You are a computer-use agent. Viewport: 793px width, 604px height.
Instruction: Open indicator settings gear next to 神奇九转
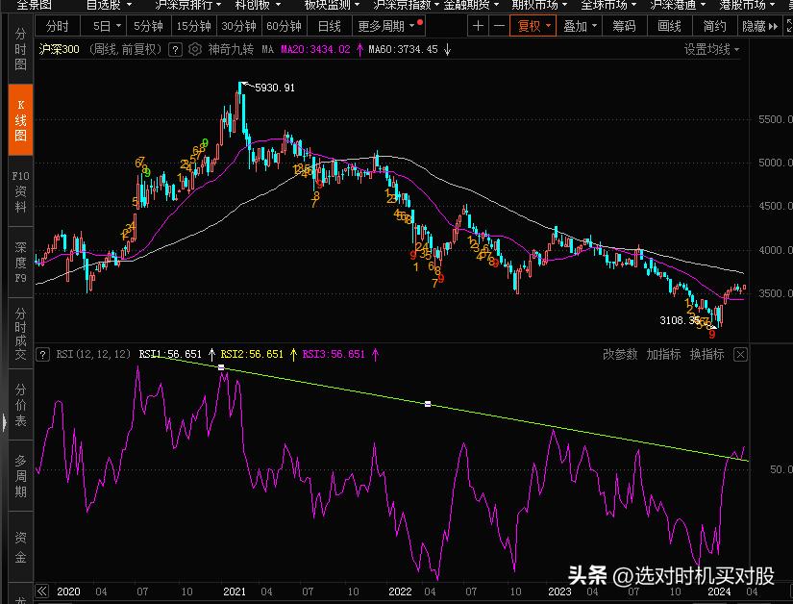pos(195,49)
